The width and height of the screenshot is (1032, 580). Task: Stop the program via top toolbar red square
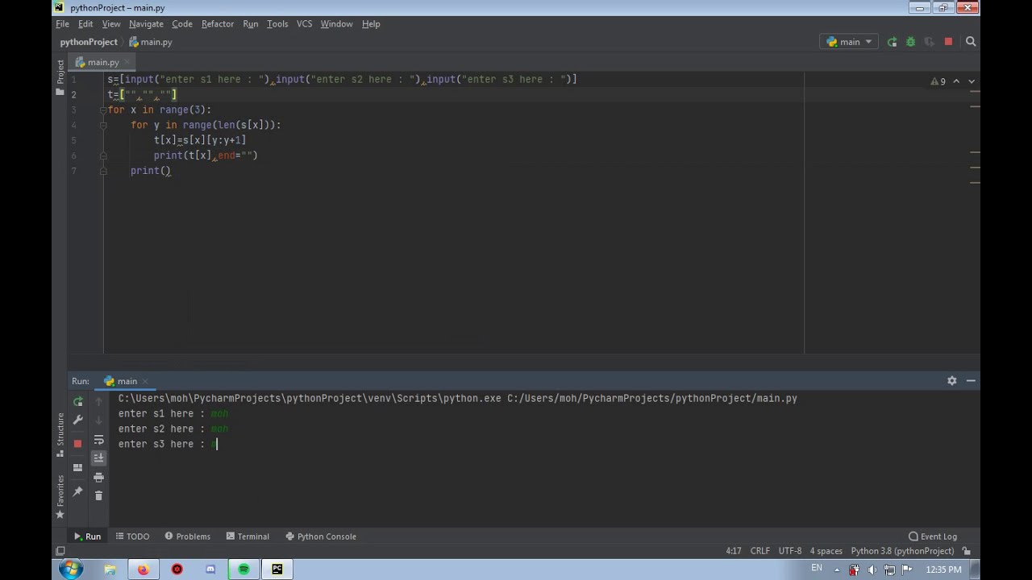pyautogui.click(x=948, y=42)
